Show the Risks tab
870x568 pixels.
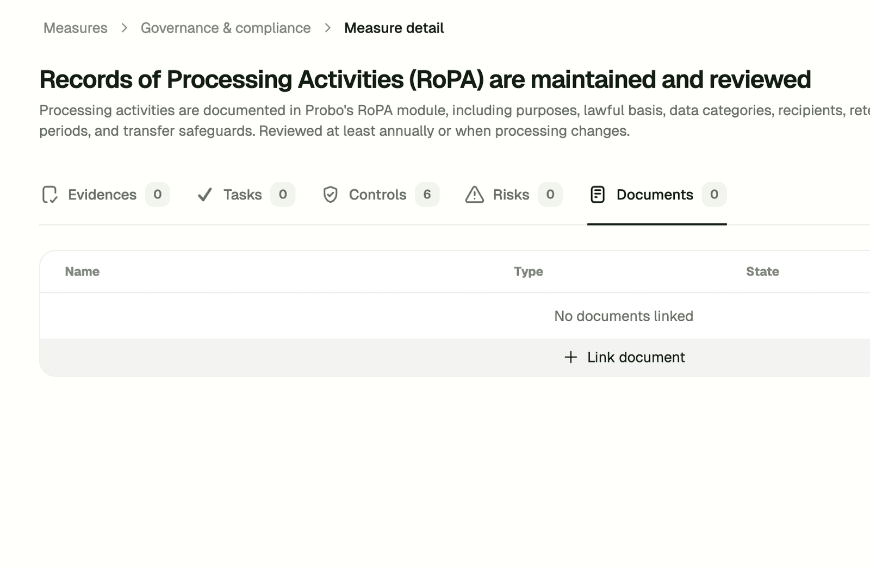(513, 195)
